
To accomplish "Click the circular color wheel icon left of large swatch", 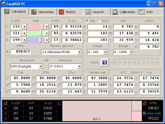I will [x=60, y=103].
